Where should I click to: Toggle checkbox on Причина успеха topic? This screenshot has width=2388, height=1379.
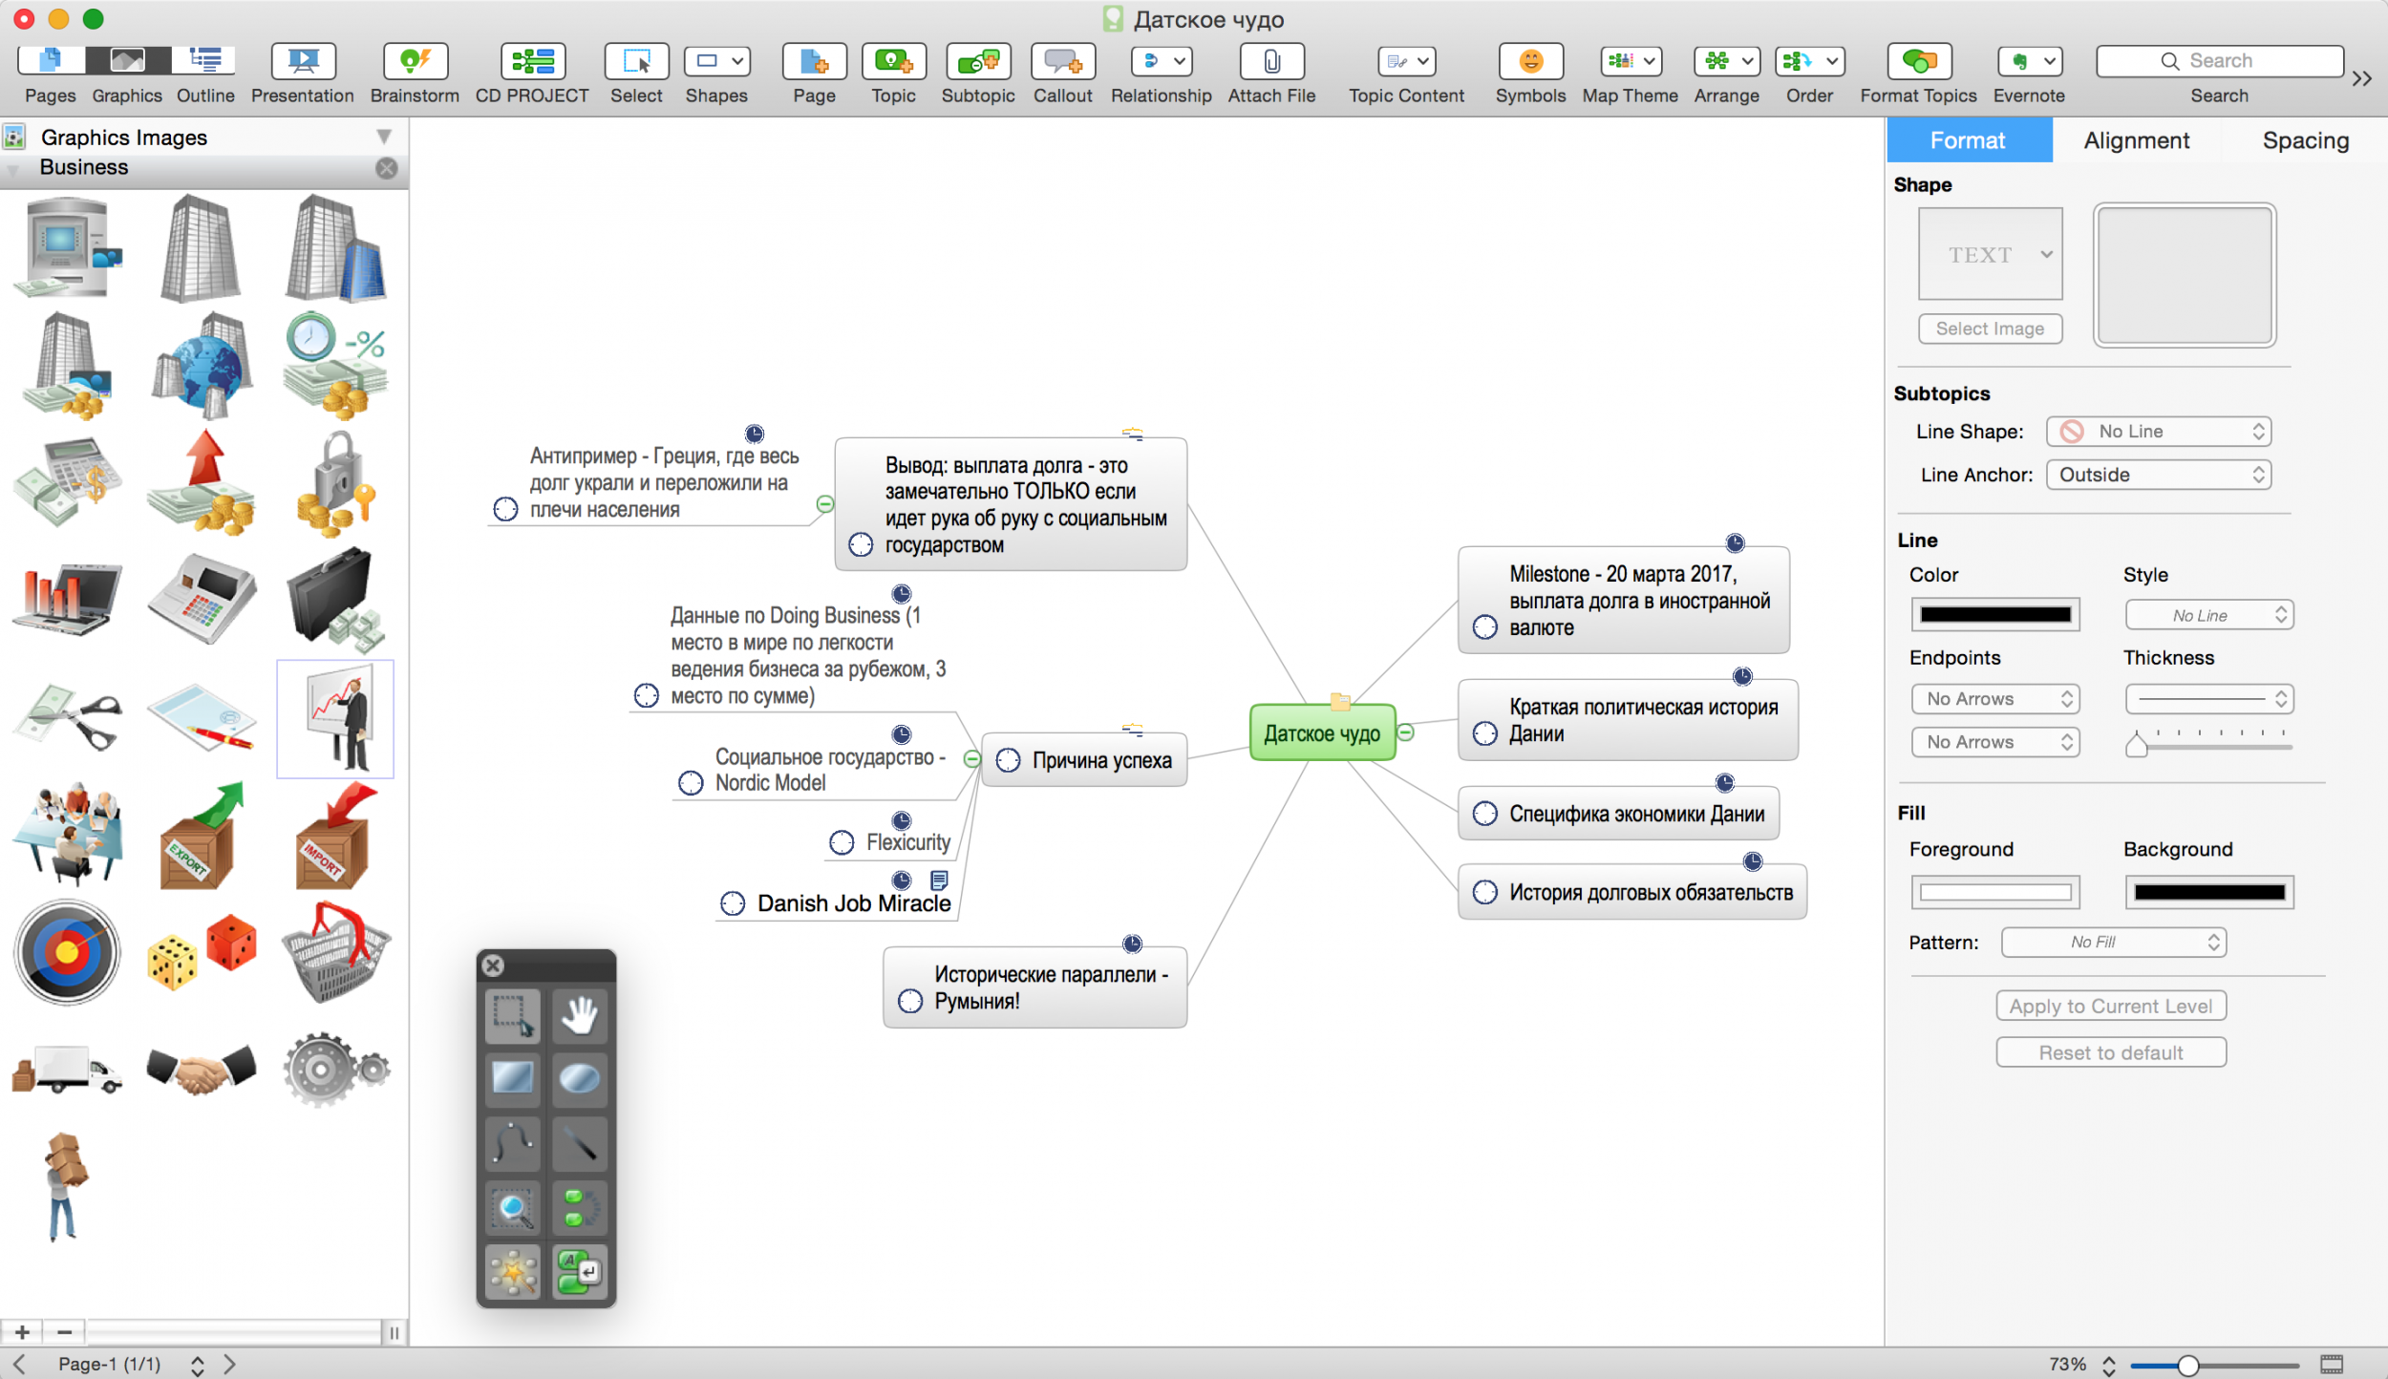1008,760
